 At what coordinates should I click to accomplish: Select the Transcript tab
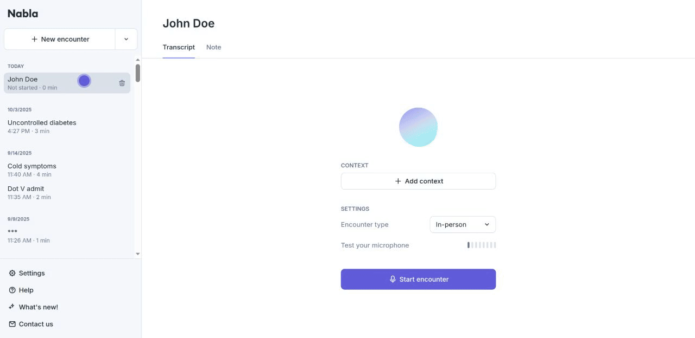pyautogui.click(x=179, y=47)
